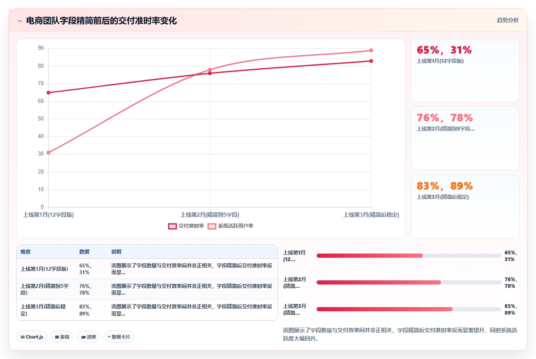Select table cell 上线第3月(精简后稳定)
536x359 pixels.
(46, 310)
